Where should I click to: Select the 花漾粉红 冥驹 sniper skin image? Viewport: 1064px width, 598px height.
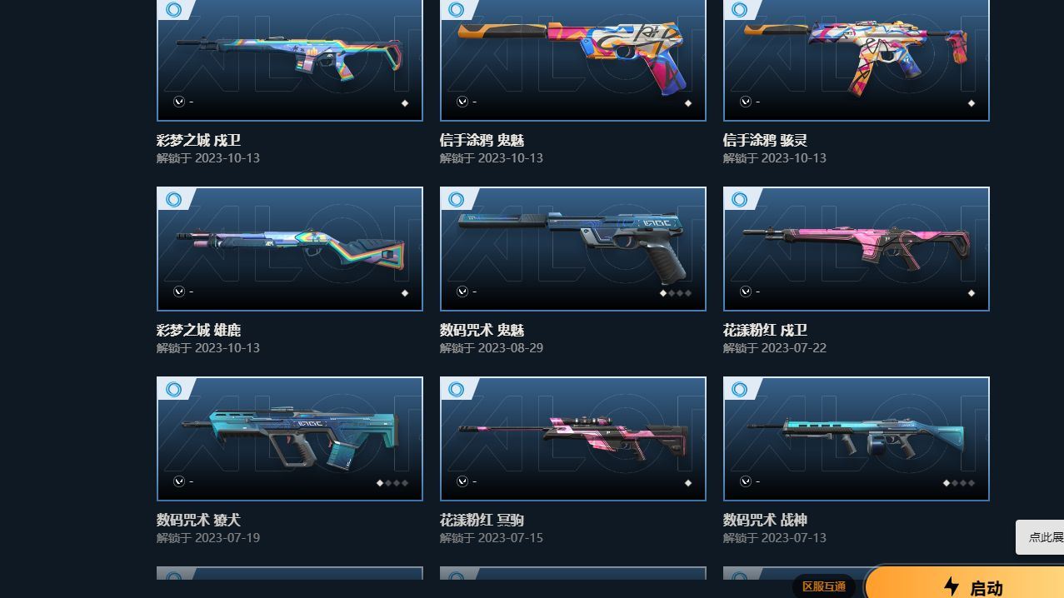click(x=572, y=438)
